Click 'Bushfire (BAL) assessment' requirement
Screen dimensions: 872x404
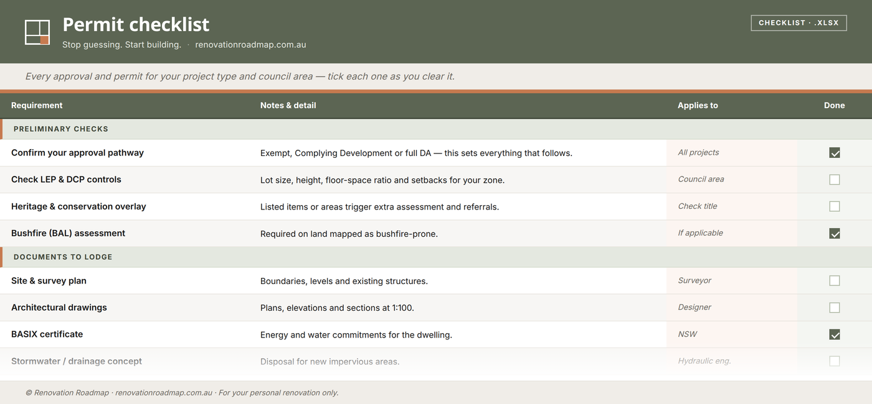click(x=68, y=233)
